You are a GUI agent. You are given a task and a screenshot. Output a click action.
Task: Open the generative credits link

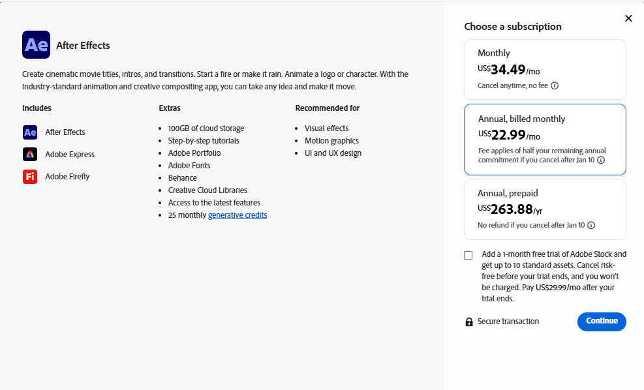(237, 215)
